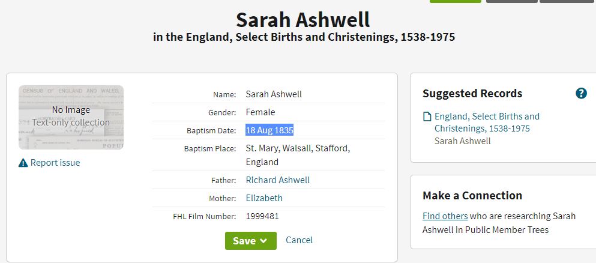The width and height of the screenshot is (596, 263).
Task: Cancel saving the record
Action: click(x=299, y=240)
